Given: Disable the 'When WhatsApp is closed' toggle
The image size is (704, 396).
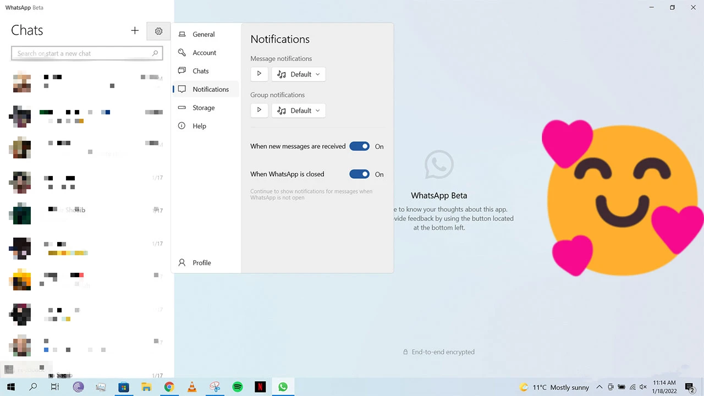Looking at the screenshot, I should click(x=359, y=174).
